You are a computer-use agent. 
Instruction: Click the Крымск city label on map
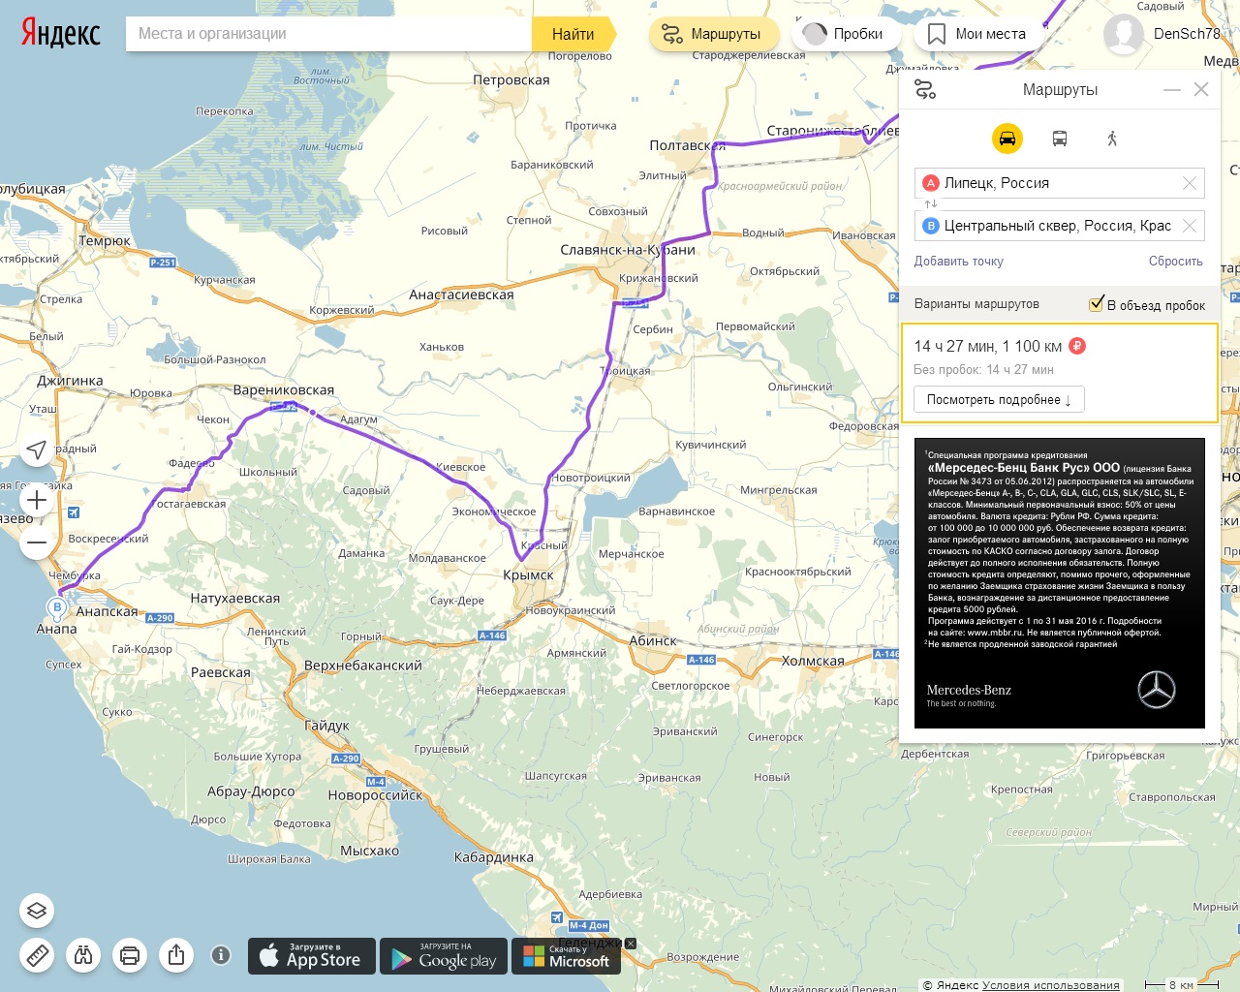click(x=528, y=574)
